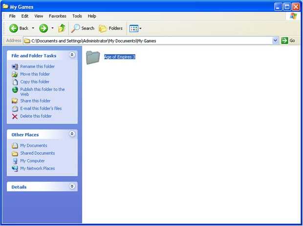The width and height of the screenshot is (303, 226).
Task: Choose Move this folder link
Action: tap(35, 74)
